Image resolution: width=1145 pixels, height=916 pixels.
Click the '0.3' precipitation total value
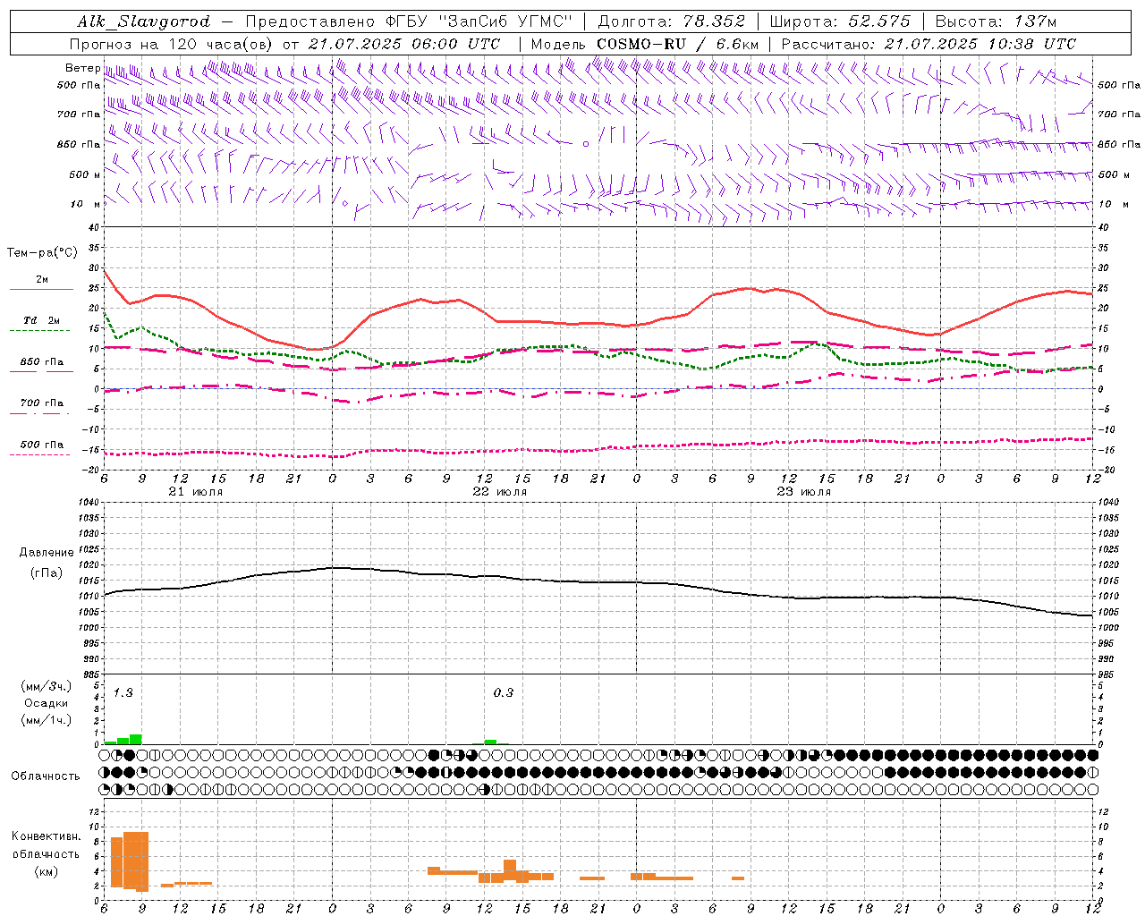[503, 692]
